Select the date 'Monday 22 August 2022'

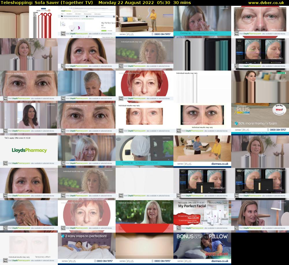[126, 3]
